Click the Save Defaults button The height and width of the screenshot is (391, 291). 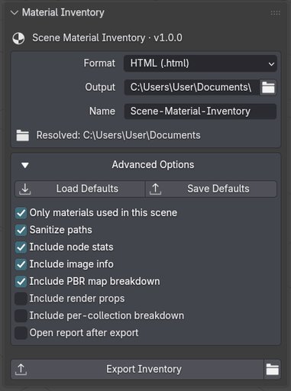tap(212, 189)
